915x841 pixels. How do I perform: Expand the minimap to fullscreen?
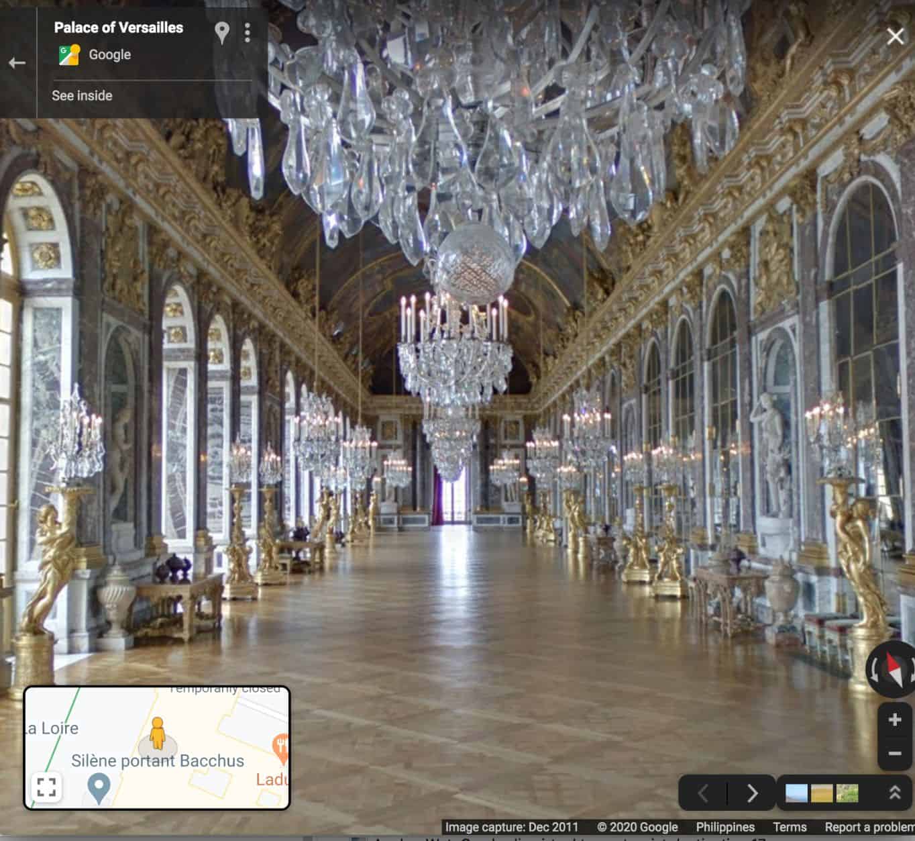(46, 787)
